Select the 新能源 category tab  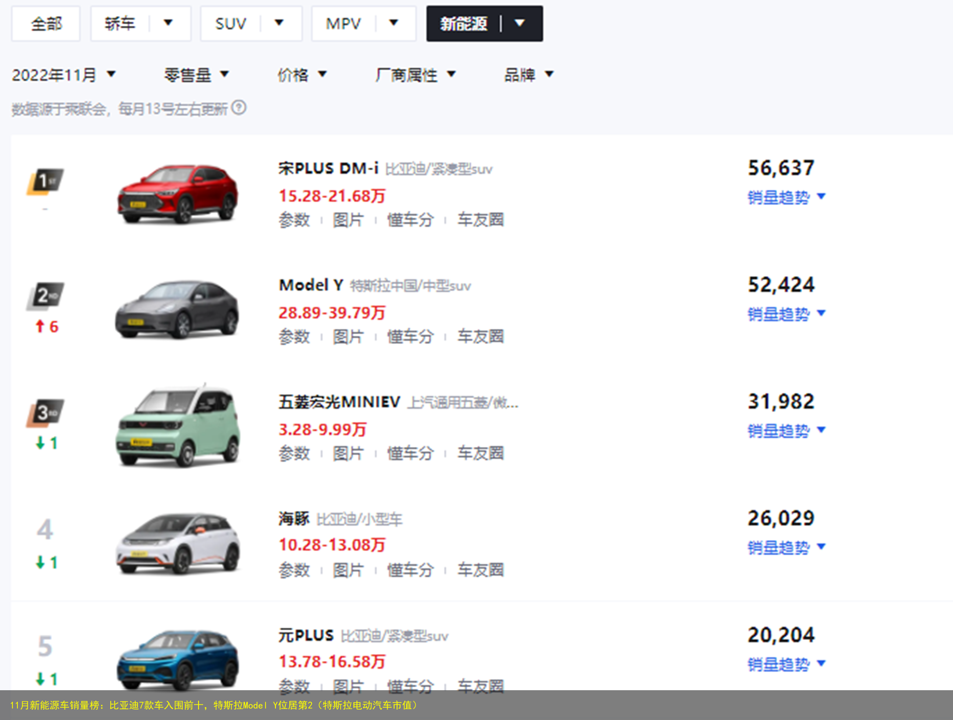(464, 23)
